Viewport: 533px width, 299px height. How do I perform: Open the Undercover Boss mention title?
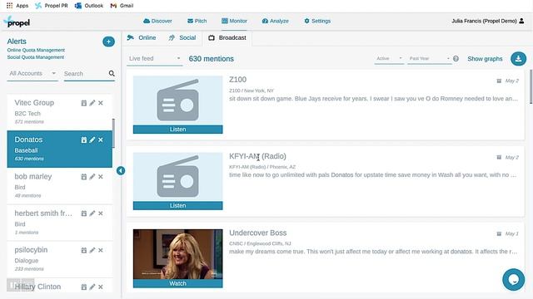click(x=257, y=233)
